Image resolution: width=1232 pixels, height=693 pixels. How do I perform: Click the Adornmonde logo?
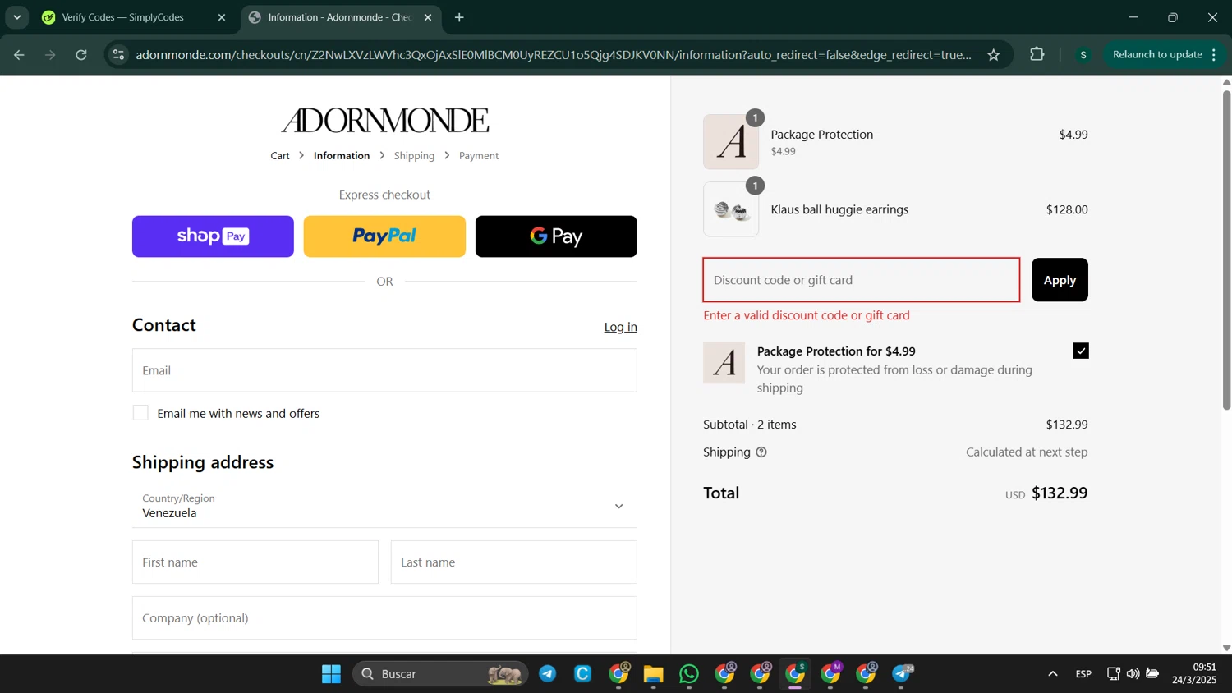pyautogui.click(x=384, y=120)
